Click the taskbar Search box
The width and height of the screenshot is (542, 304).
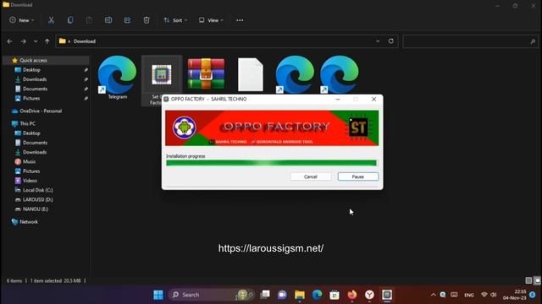tap(212, 295)
